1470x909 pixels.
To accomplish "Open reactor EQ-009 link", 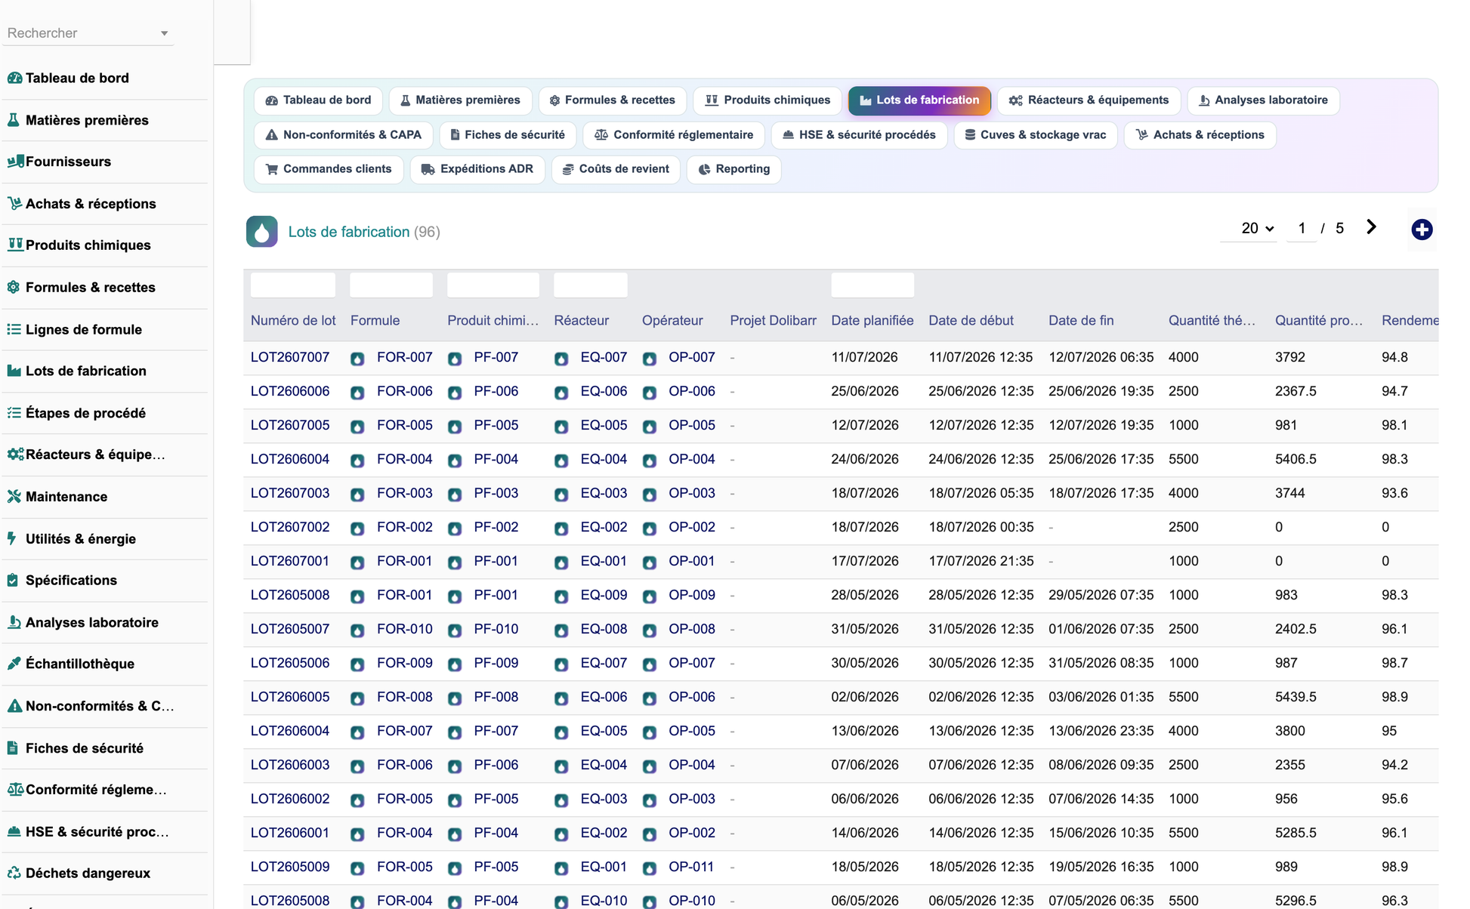I will coord(604,595).
